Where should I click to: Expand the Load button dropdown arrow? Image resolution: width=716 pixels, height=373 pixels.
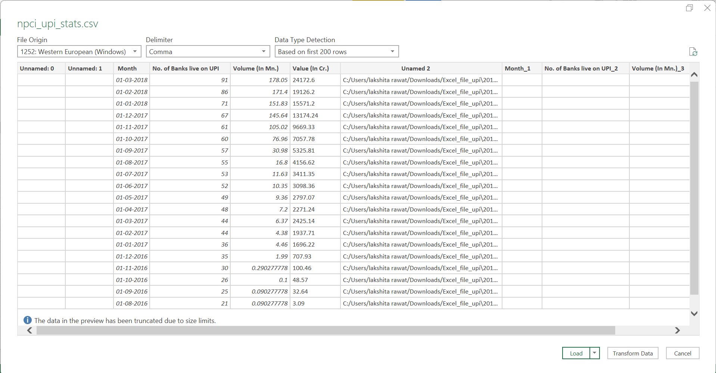(595, 353)
